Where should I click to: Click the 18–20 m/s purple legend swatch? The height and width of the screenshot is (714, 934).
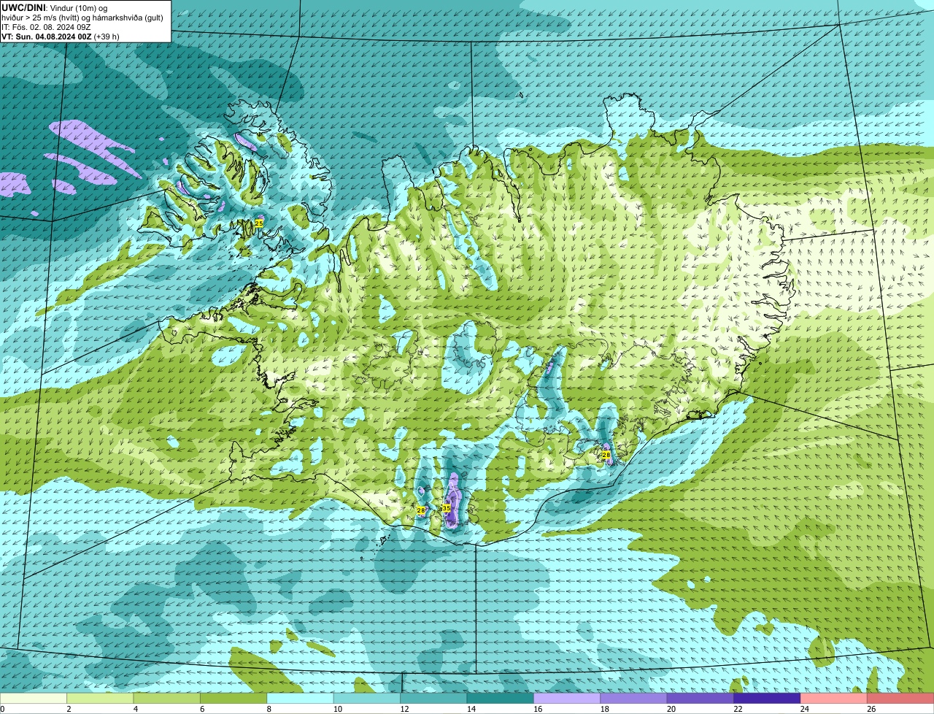tap(634, 698)
